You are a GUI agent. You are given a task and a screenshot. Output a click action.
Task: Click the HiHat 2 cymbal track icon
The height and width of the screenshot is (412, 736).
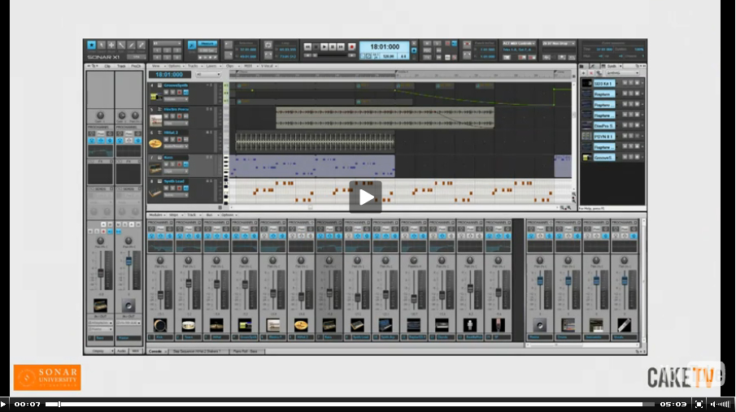tap(155, 144)
